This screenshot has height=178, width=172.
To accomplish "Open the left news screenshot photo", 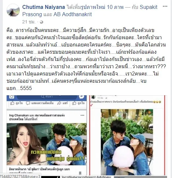I will (46, 135).
